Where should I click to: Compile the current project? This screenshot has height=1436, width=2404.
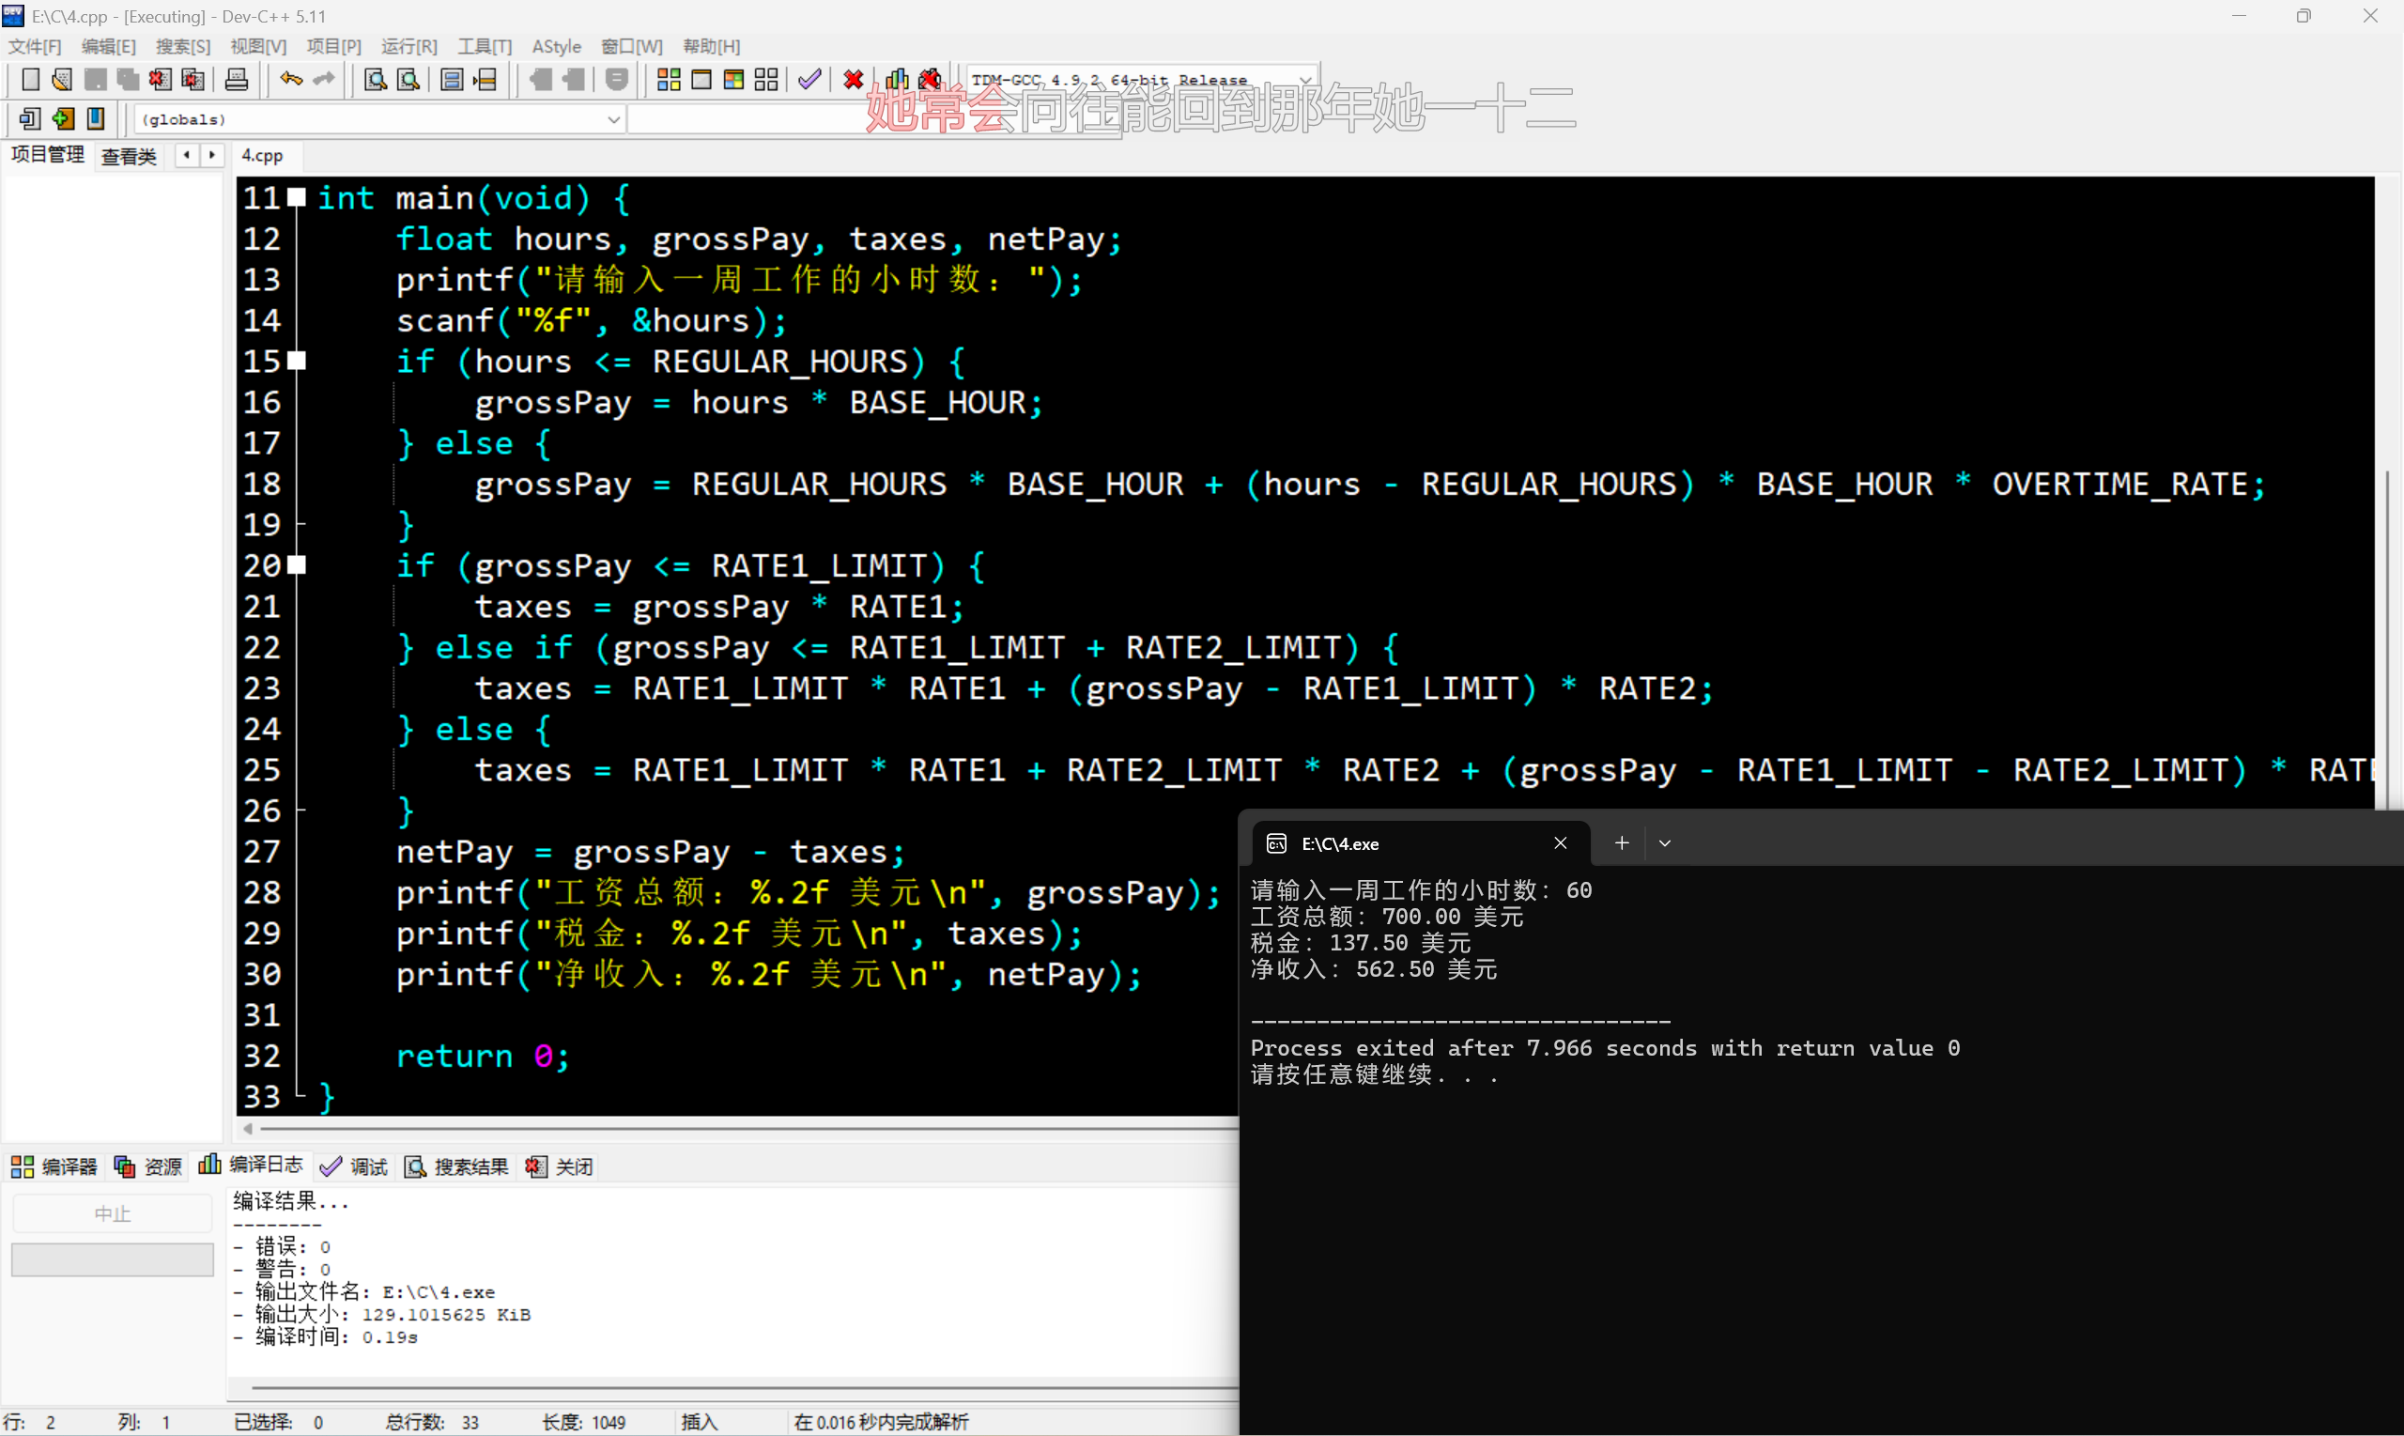click(x=668, y=79)
